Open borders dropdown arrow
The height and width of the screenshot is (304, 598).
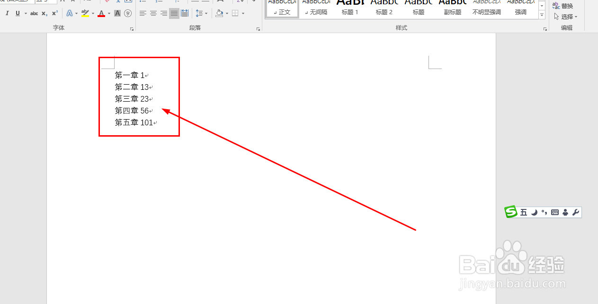[x=243, y=13]
